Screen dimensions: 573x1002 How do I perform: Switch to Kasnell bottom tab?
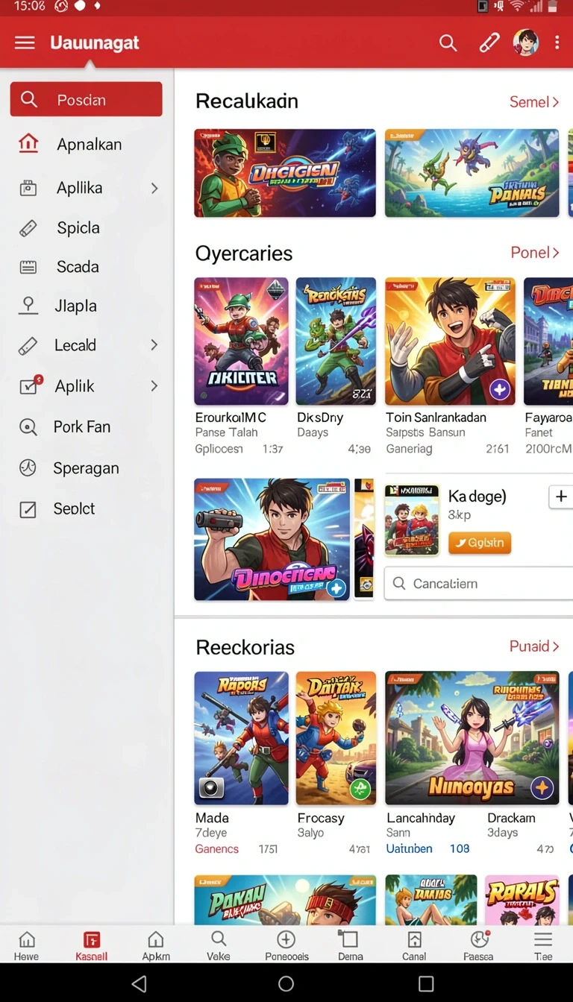click(92, 945)
